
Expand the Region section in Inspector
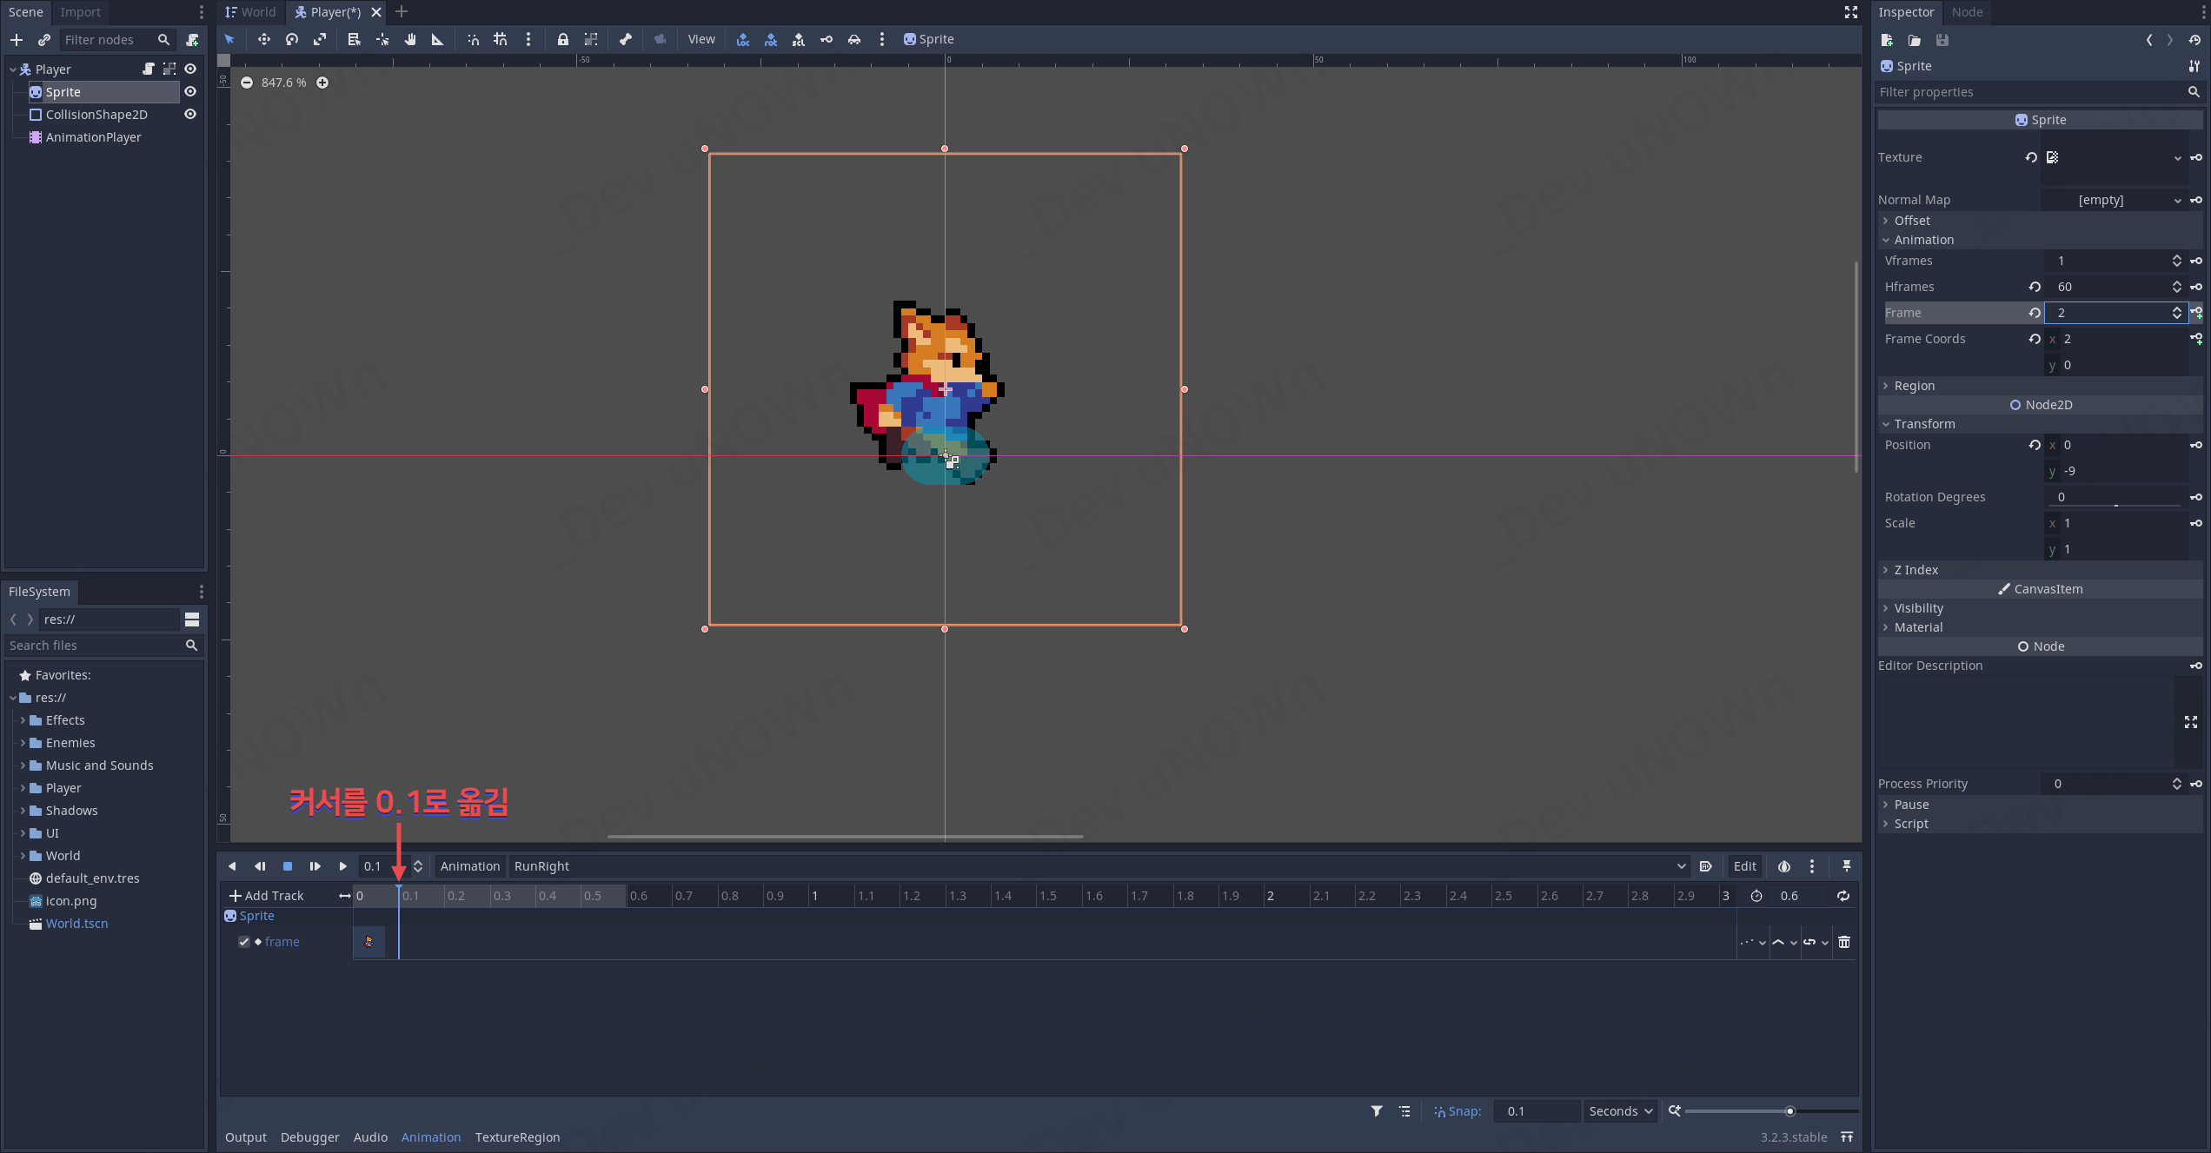(x=1914, y=386)
